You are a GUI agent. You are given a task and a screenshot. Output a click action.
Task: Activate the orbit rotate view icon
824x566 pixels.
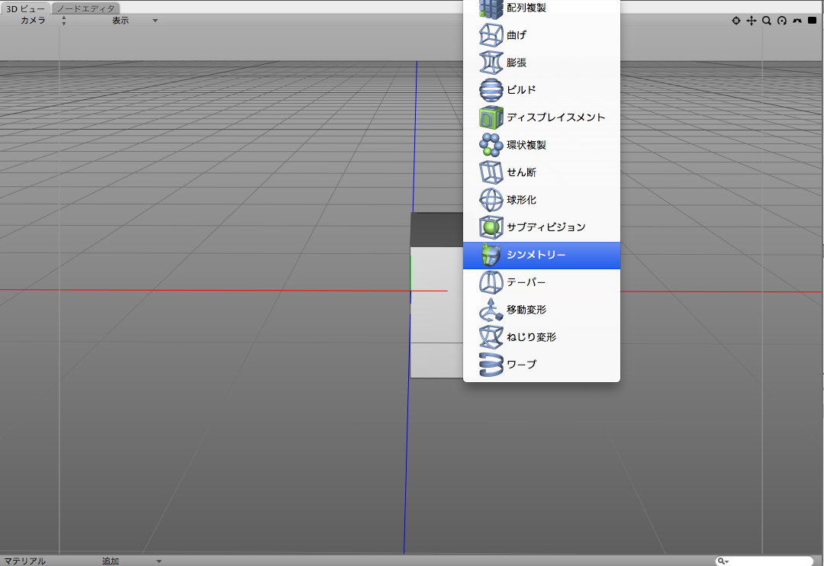782,21
